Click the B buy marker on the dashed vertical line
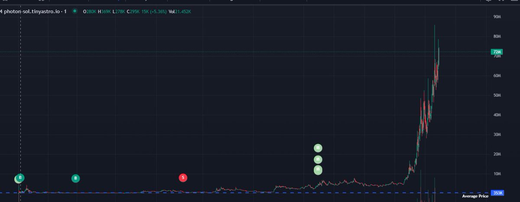 [x=20, y=177]
